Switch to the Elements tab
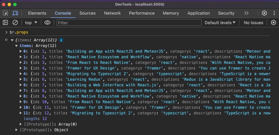The width and height of the screenshot is (279, 135). tap(37, 13)
